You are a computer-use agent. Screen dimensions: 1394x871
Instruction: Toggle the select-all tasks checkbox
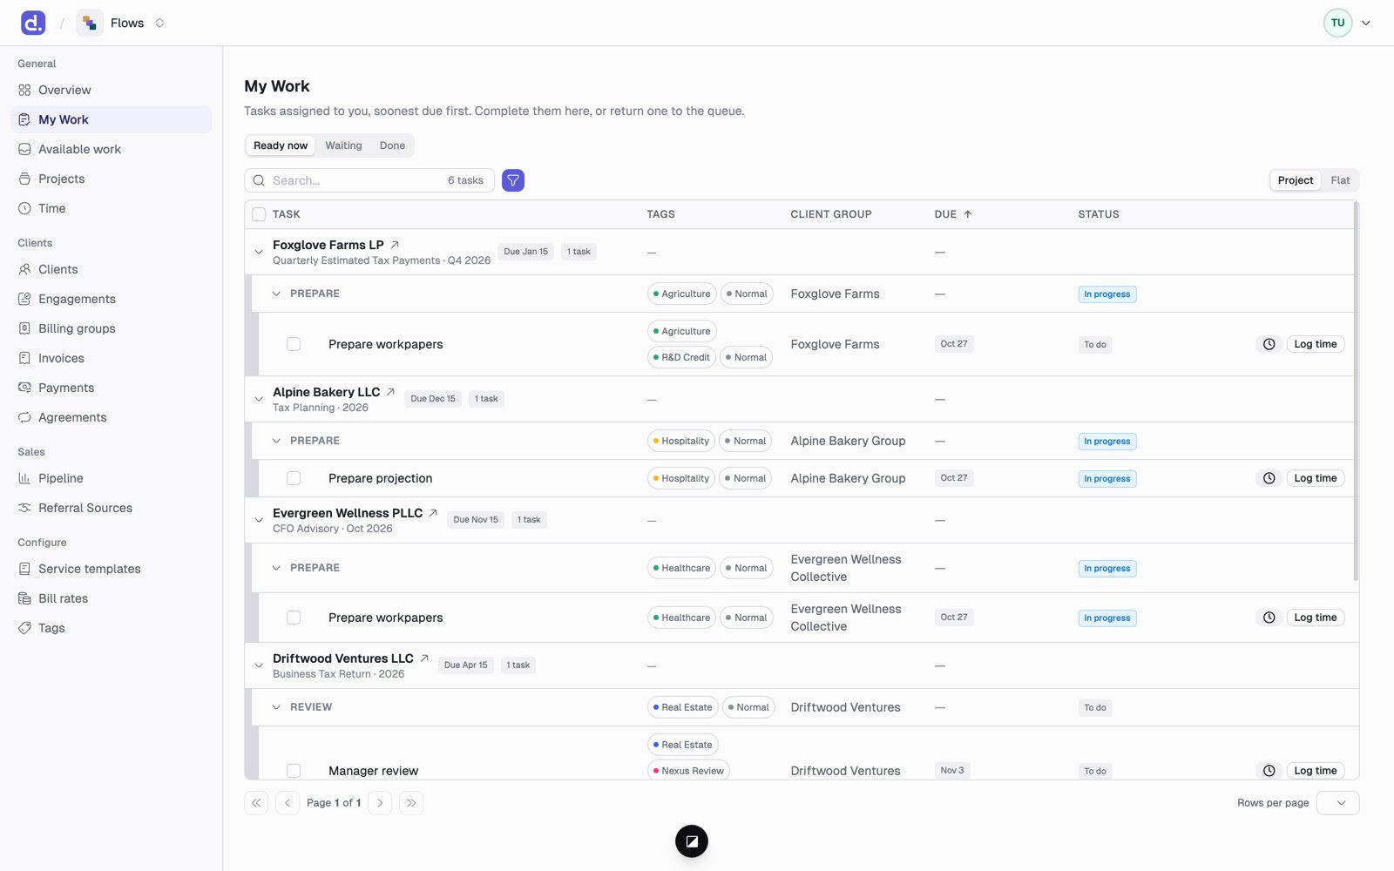[259, 214]
